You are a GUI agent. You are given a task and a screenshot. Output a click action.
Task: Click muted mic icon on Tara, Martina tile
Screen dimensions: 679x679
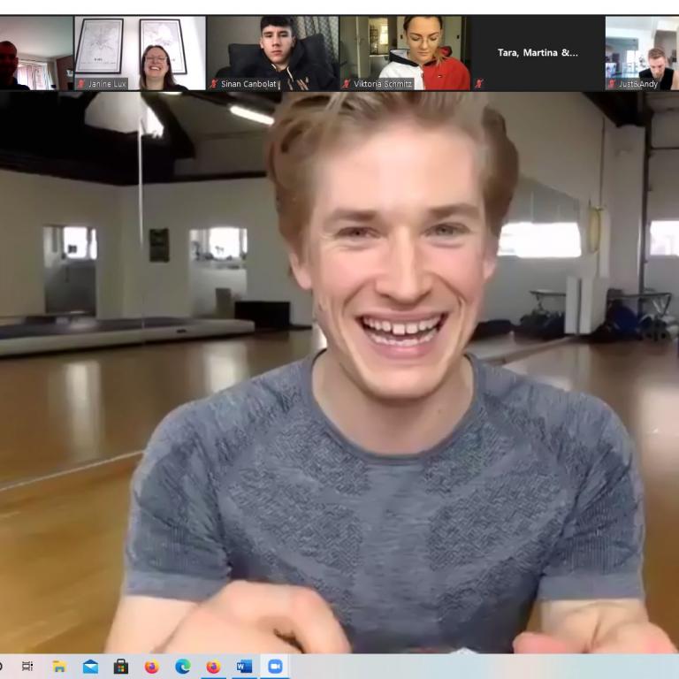click(x=479, y=84)
